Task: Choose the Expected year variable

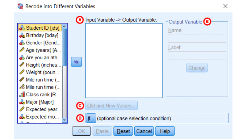Action: coord(40,109)
